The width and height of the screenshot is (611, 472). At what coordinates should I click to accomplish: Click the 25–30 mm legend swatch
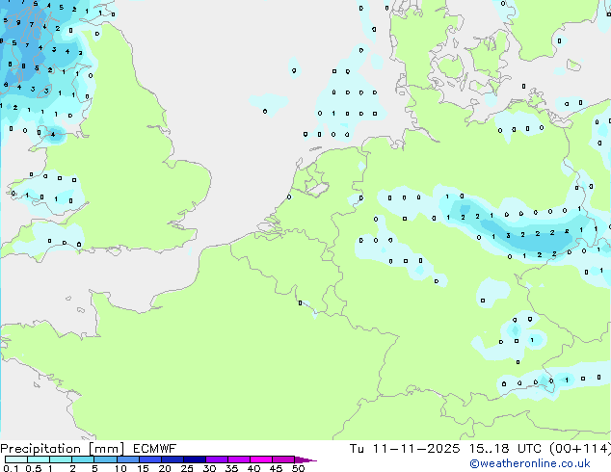(194, 459)
